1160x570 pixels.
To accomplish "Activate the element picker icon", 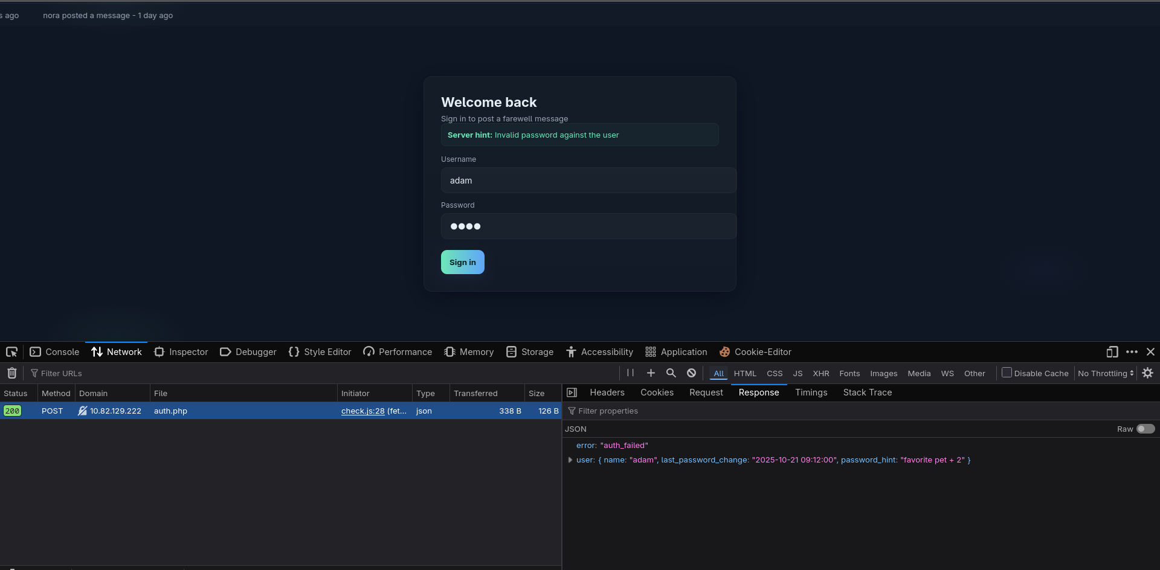I will 11,352.
